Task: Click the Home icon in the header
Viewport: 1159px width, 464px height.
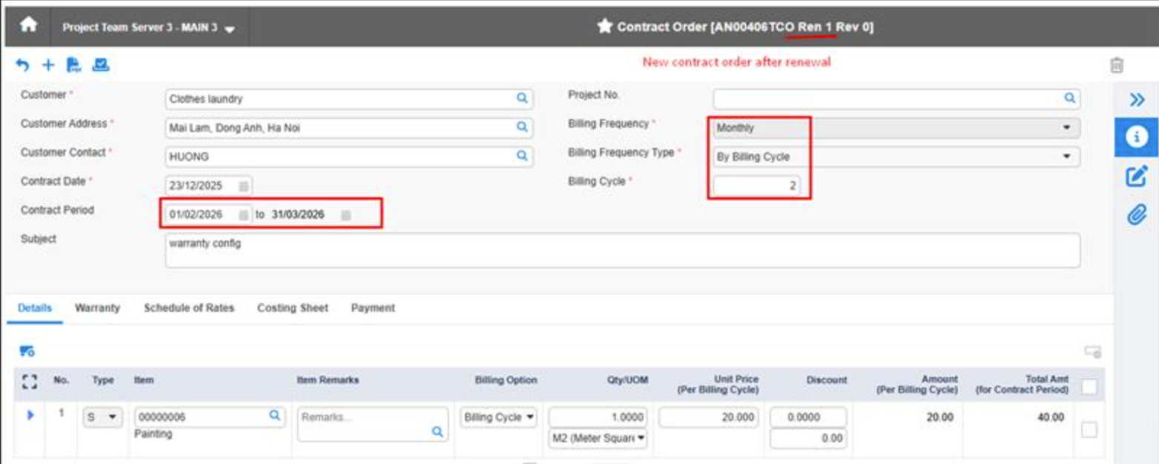Action: 28,25
